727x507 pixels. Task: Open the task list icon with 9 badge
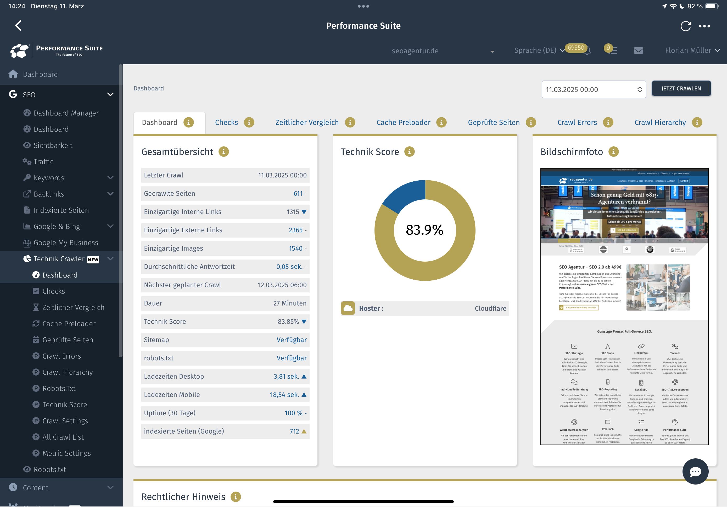613,50
